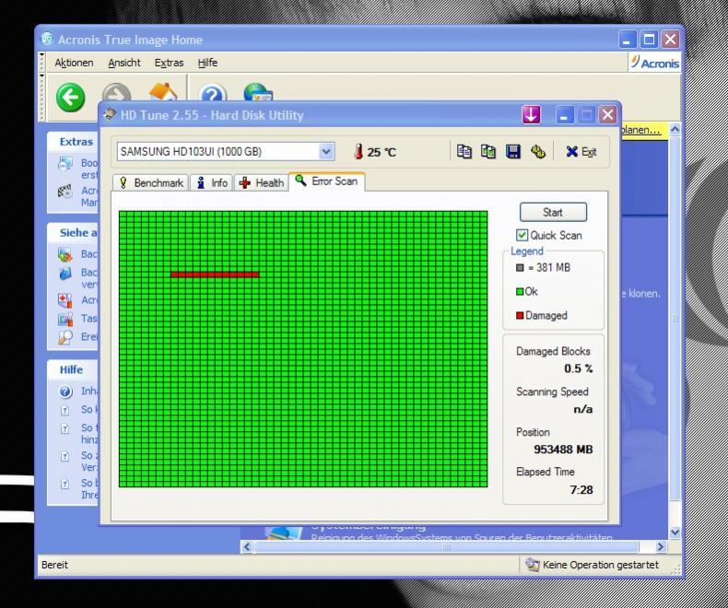
Task: Open HD Tune options icon
Action: pyautogui.click(x=537, y=152)
